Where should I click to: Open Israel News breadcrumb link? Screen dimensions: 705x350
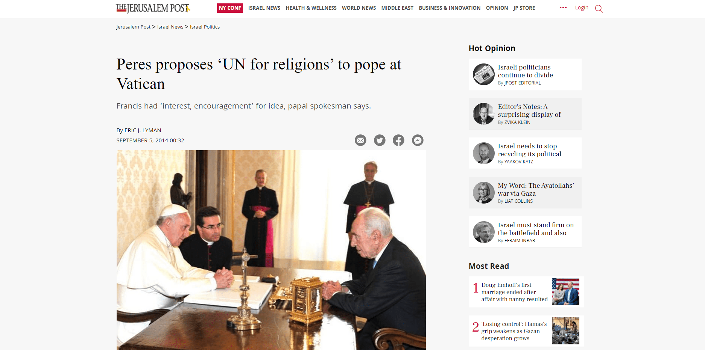pos(170,27)
